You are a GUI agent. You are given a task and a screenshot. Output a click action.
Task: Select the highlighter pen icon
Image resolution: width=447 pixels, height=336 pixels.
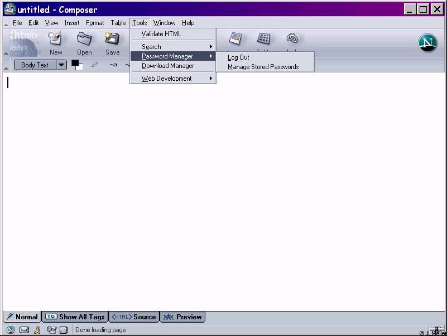(x=94, y=65)
